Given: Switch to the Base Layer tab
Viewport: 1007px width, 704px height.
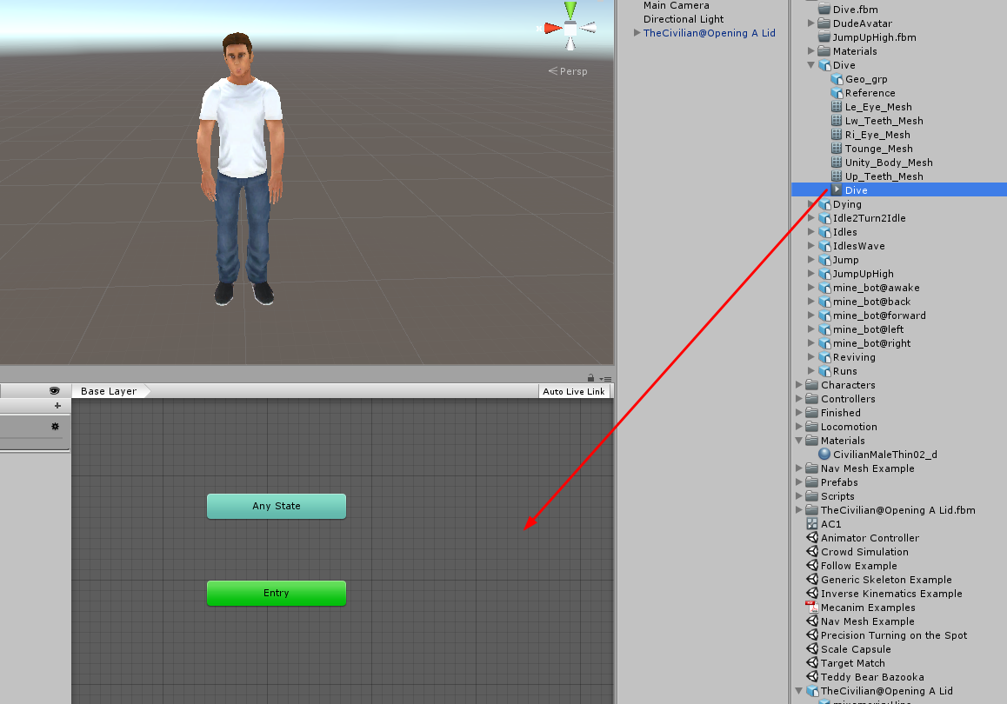Looking at the screenshot, I should click(109, 390).
